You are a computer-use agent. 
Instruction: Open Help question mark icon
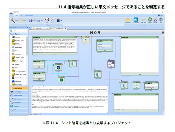click(161, 20)
